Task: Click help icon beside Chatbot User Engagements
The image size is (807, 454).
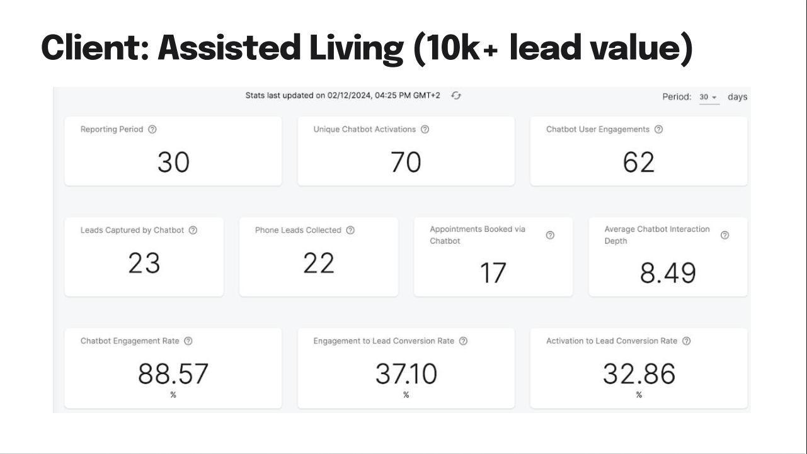Action: tap(658, 130)
